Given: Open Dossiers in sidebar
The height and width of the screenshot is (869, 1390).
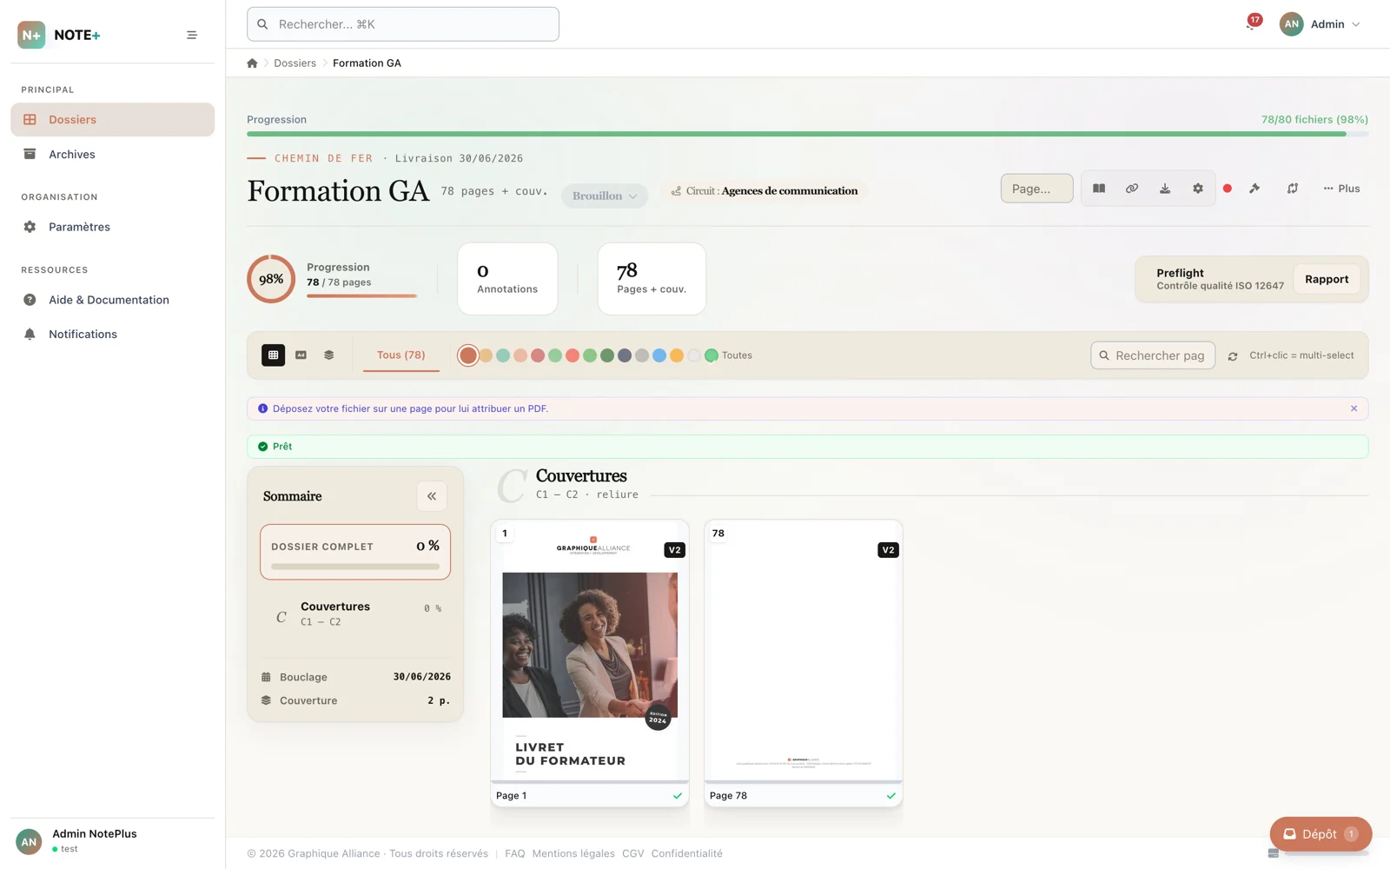Looking at the screenshot, I should pos(113,120).
